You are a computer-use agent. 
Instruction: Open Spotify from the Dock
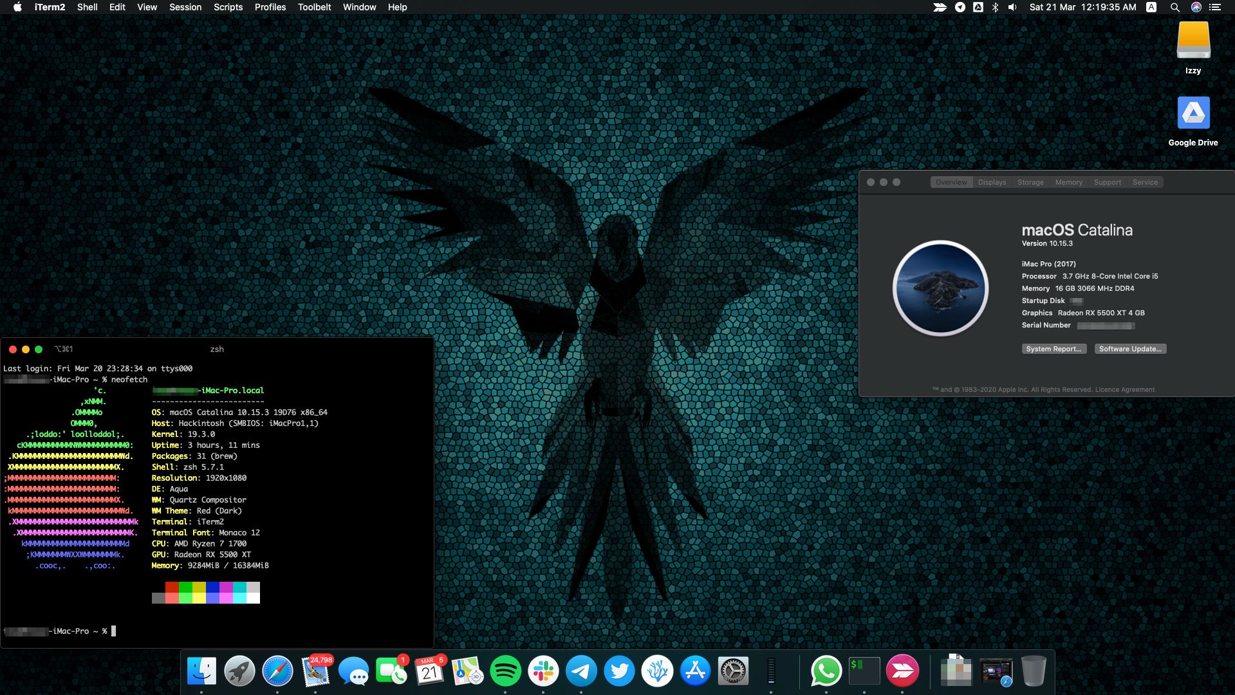(506, 671)
